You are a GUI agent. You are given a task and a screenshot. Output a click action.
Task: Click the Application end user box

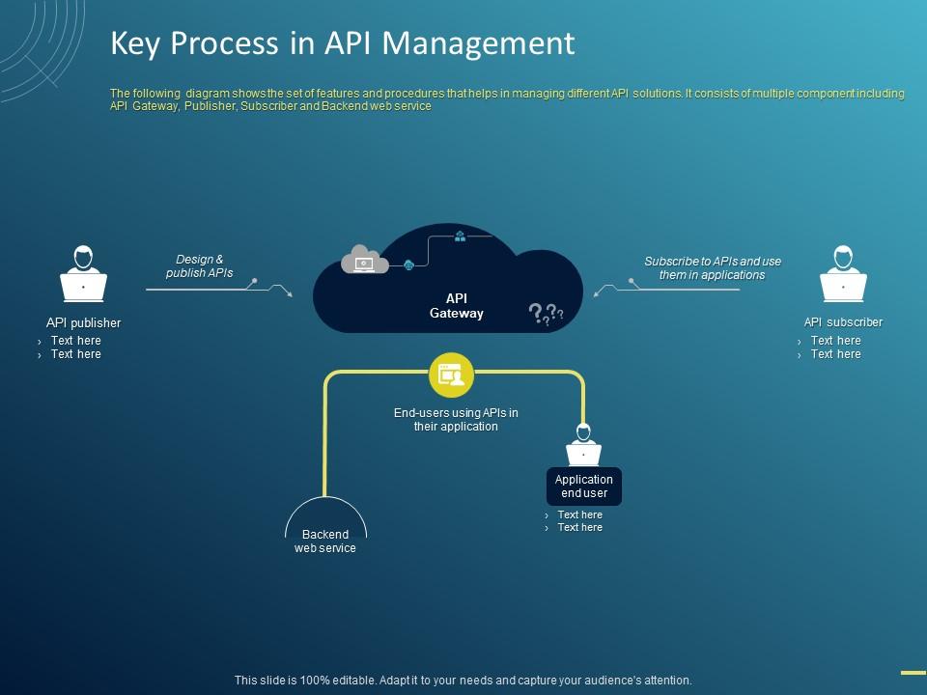584,486
